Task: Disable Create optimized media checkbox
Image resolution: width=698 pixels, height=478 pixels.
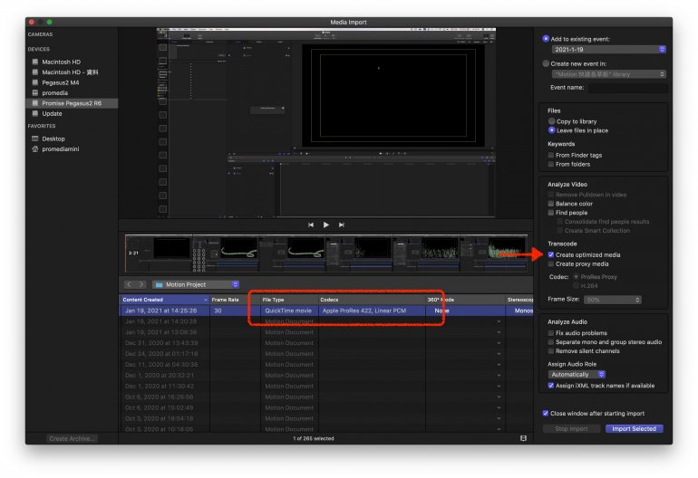Action: tap(551, 254)
